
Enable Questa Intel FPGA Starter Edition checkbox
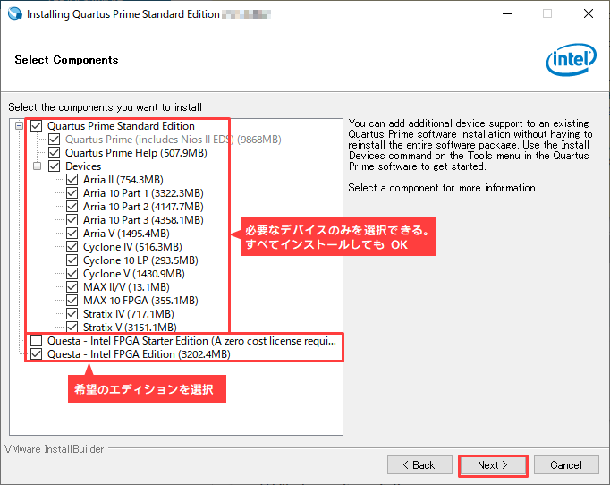36,341
